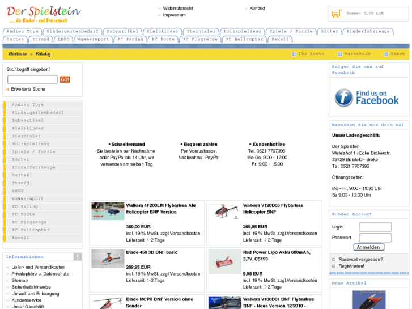The width and height of the screenshot is (412, 309).
Task: Click the Ihr Konto arrow icon
Action: point(294,54)
